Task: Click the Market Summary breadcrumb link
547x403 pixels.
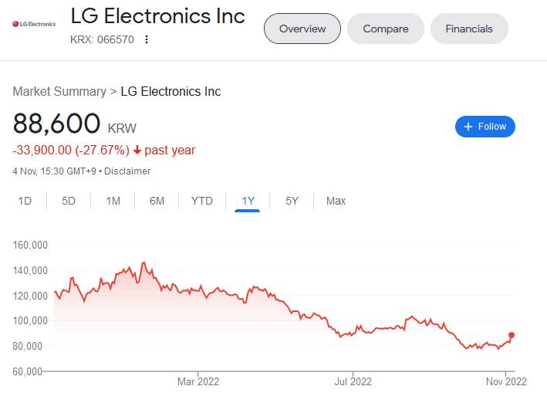Action: click(x=59, y=91)
